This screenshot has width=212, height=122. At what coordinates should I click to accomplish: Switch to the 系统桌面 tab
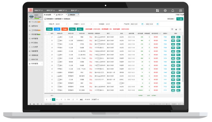[x=48, y=15]
